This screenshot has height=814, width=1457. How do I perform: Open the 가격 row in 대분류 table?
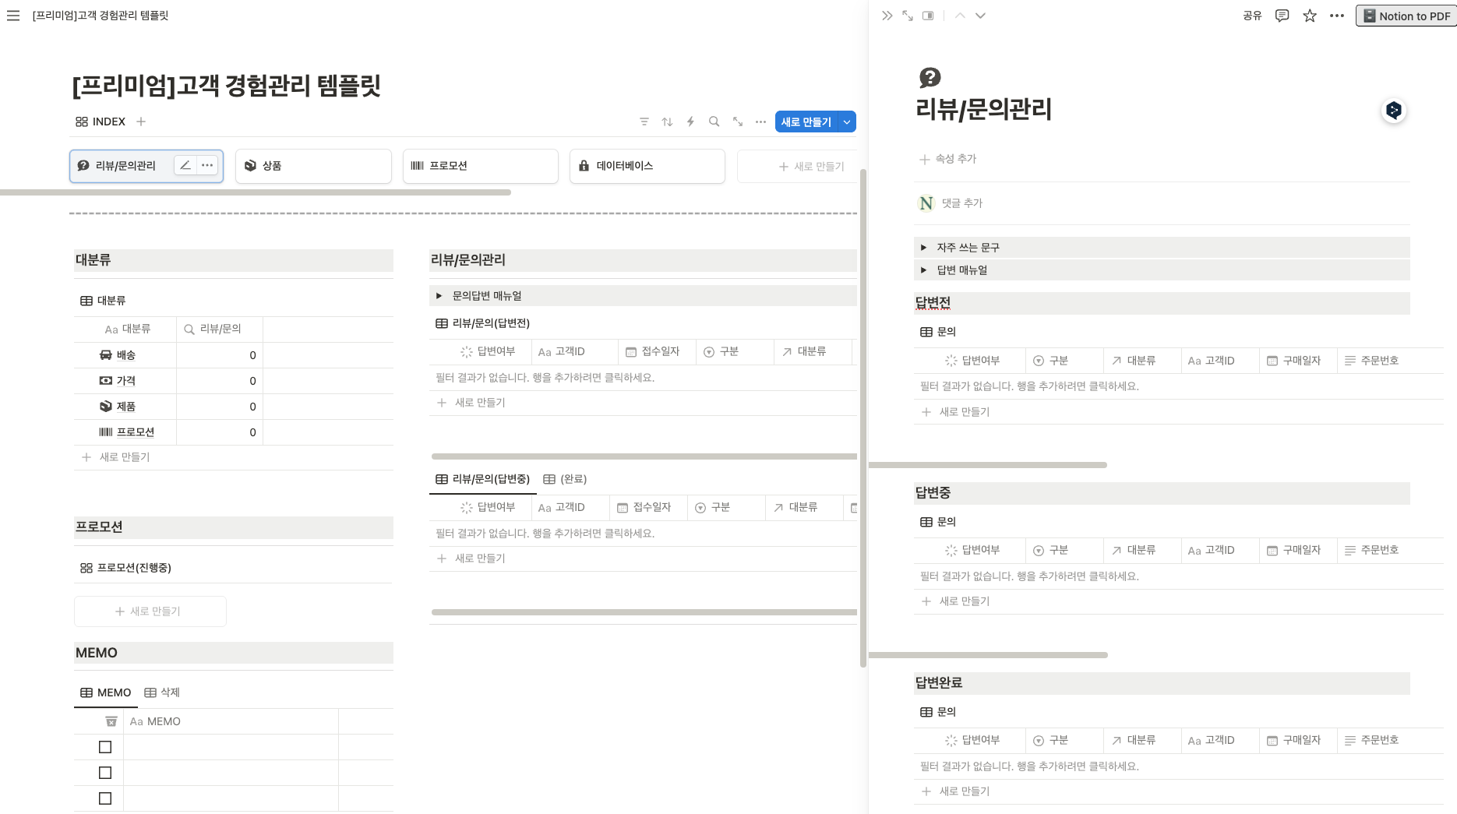[x=126, y=381]
